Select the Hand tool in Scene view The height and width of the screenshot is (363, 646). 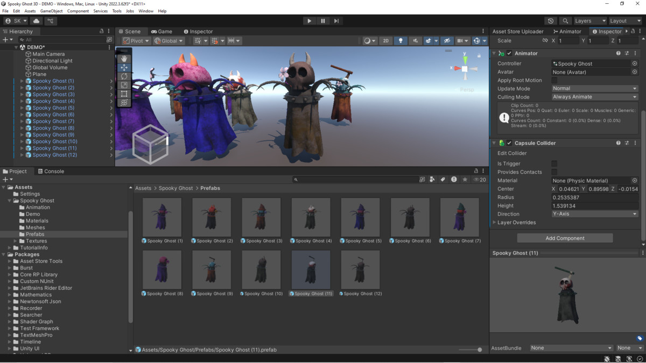pos(124,59)
